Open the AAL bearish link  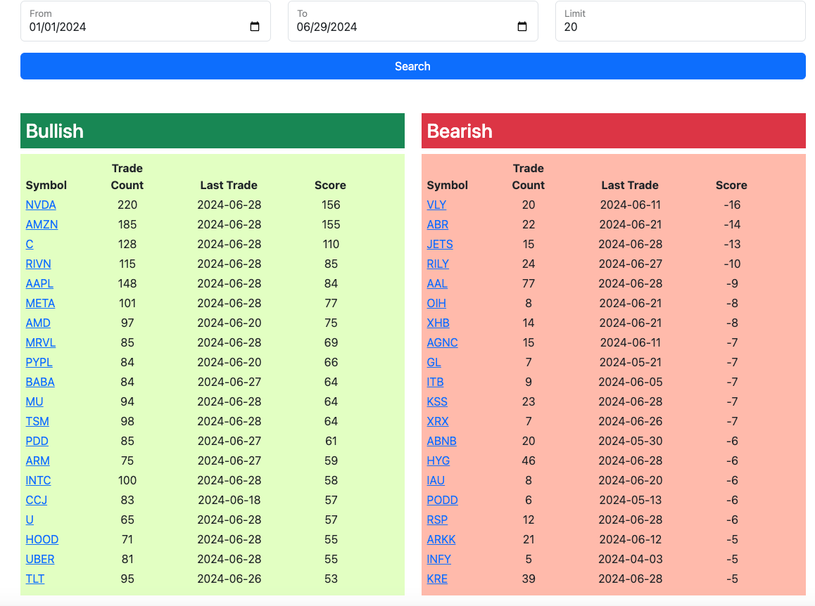click(x=437, y=283)
